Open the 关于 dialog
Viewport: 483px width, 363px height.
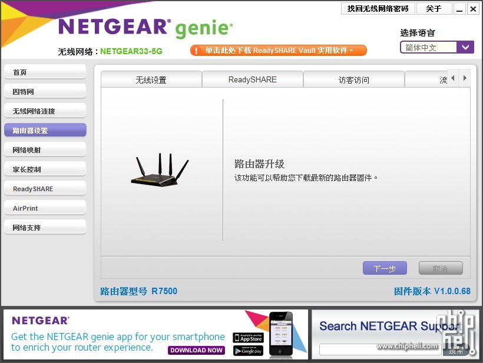434,9
